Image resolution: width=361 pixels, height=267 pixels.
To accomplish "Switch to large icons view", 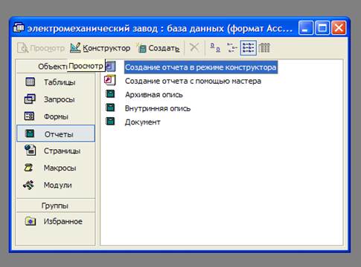I will [x=215, y=47].
